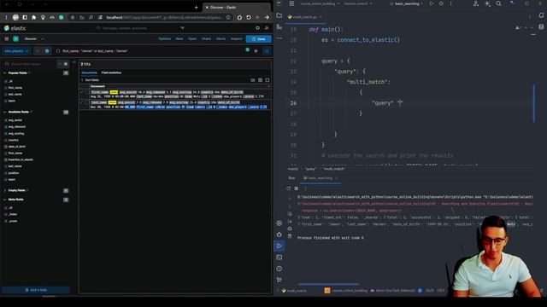Expand the first document row details
The image size is (547, 307).
pos(82,92)
